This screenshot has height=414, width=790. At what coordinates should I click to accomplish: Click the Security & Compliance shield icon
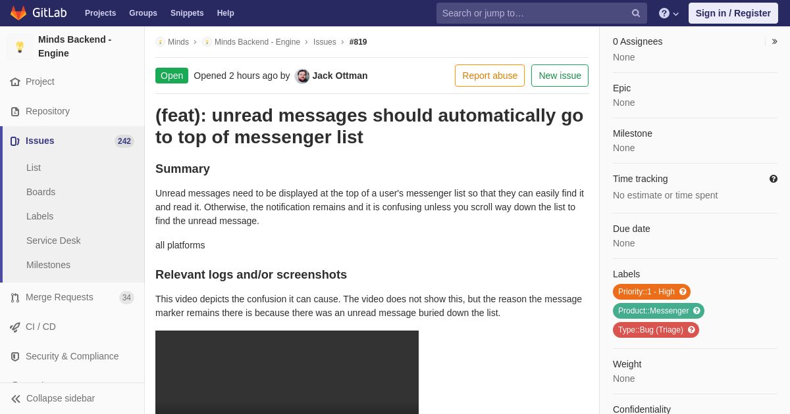(15, 357)
